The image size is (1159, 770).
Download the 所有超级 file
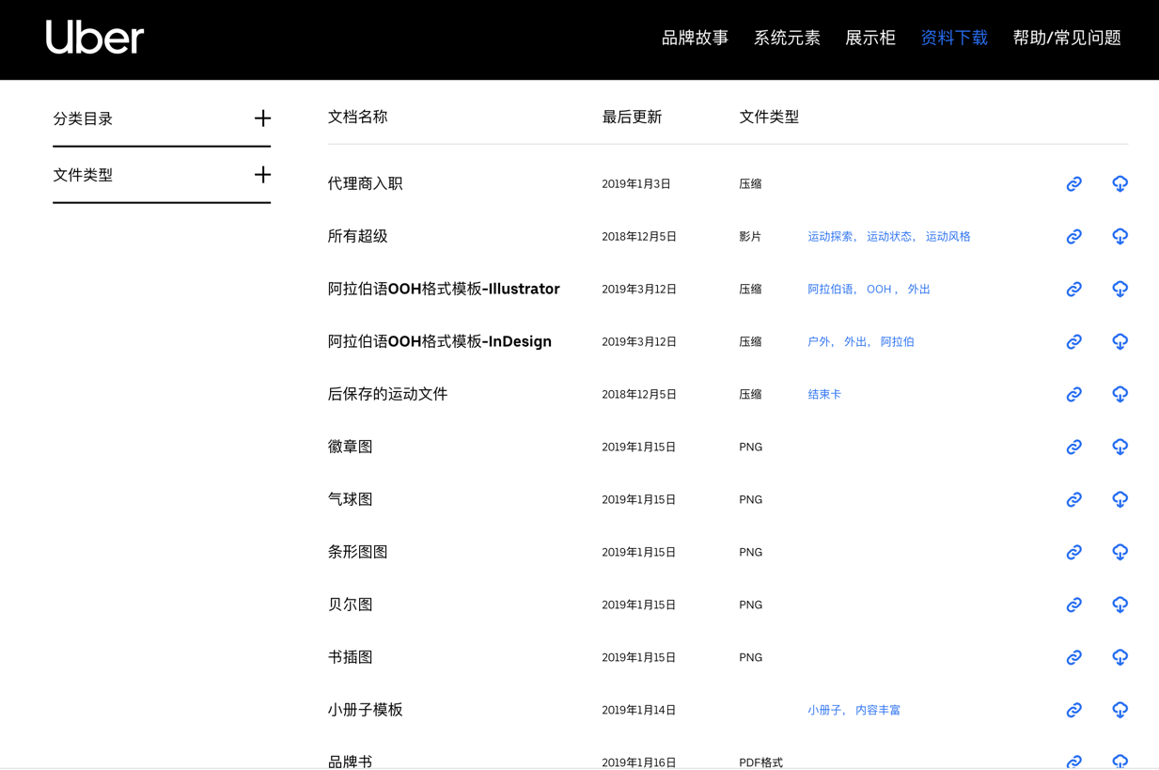1120,237
